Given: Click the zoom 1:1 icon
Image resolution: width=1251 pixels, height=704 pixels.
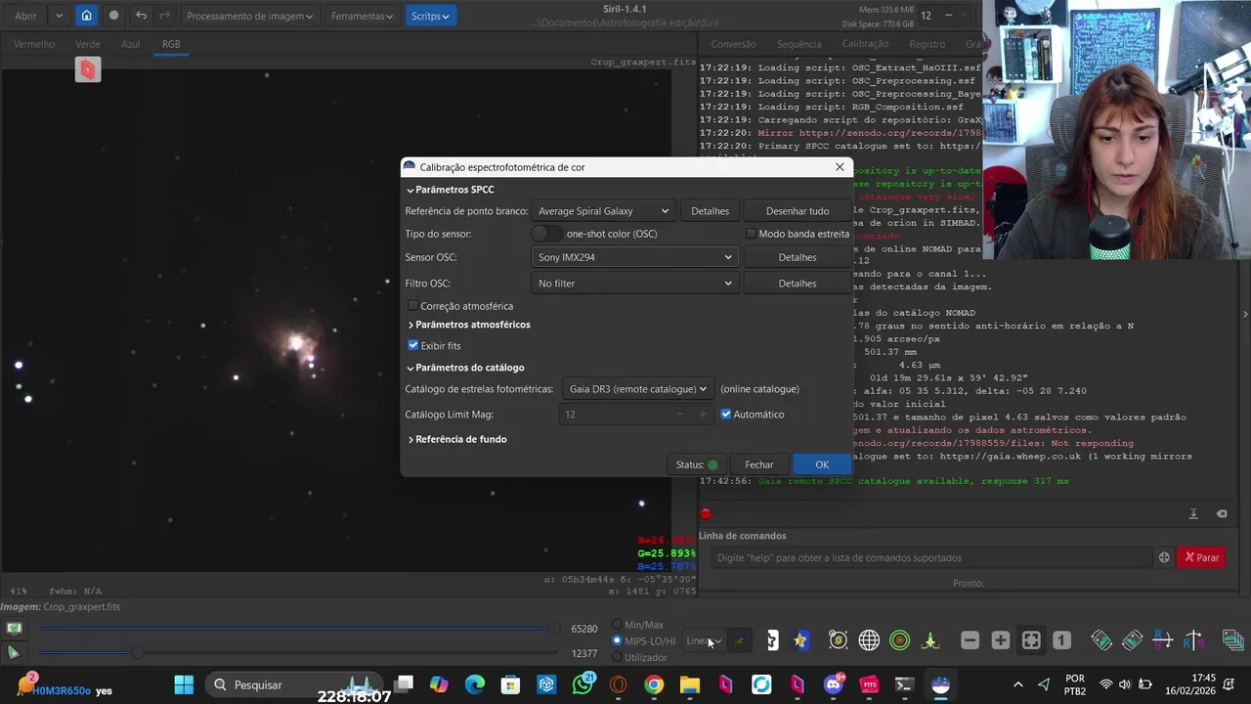Looking at the screenshot, I should pyautogui.click(x=1061, y=640).
